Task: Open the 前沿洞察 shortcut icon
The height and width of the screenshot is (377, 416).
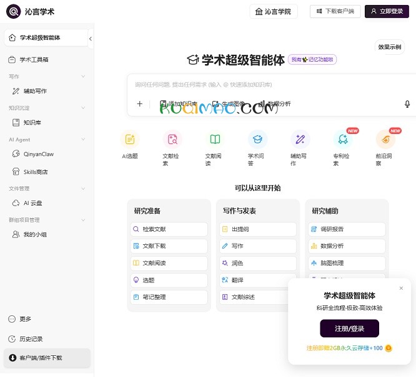Action: pos(385,139)
